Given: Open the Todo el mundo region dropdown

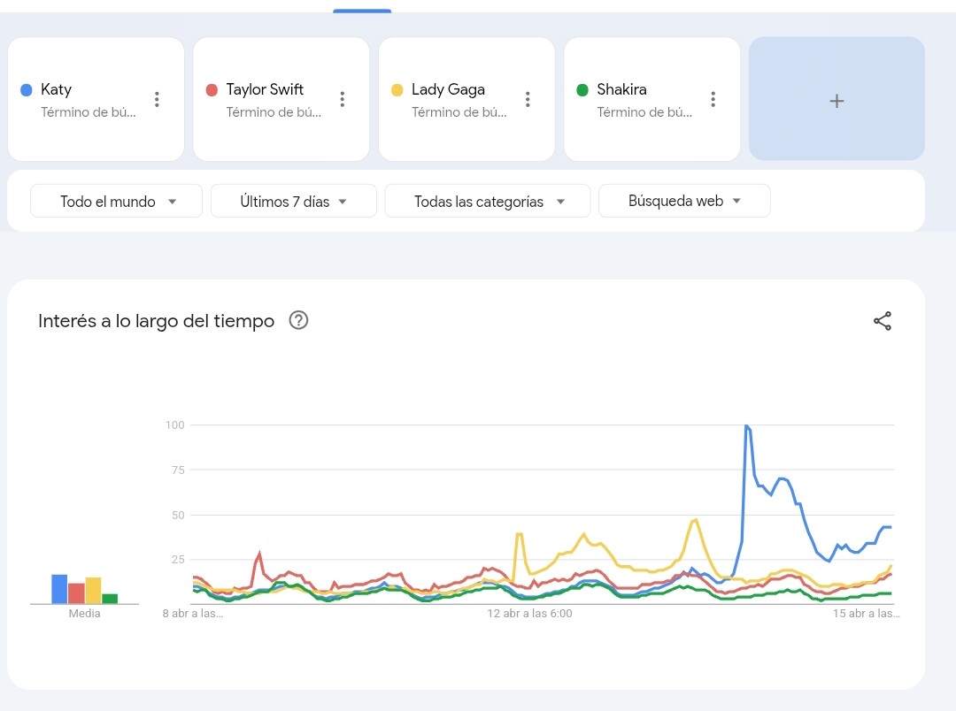Looking at the screenshot, I should pos(117,201).
